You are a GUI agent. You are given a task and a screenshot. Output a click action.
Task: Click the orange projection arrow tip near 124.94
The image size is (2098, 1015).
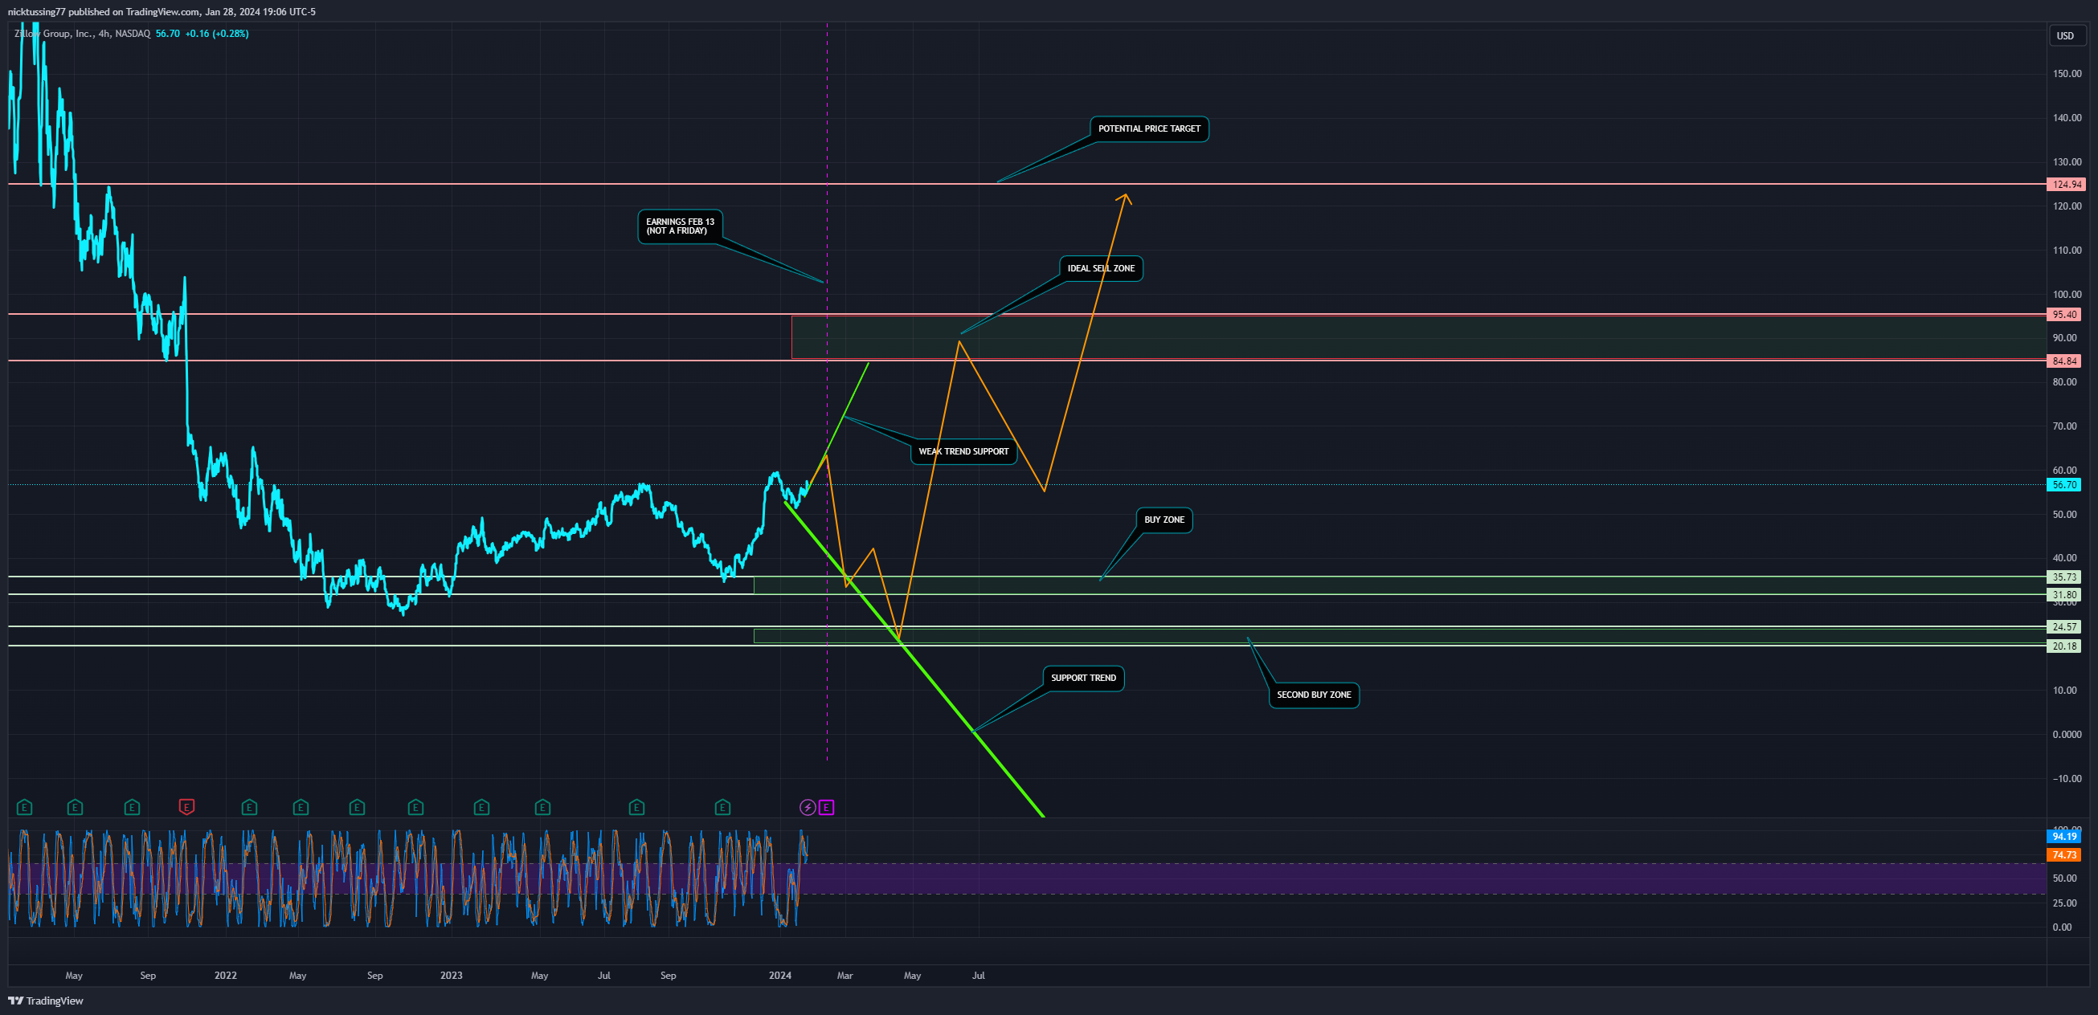click(1126, 196)
